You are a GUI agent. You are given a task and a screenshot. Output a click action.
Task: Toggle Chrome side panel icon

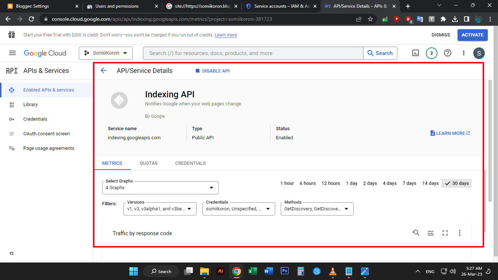click(x=467, y=19)
